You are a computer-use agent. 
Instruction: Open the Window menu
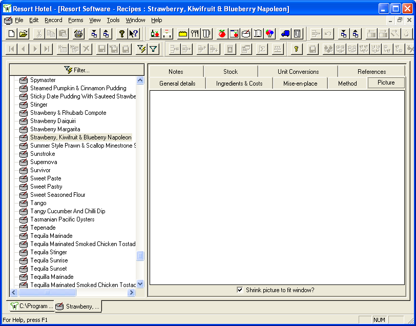pos(136,20)
